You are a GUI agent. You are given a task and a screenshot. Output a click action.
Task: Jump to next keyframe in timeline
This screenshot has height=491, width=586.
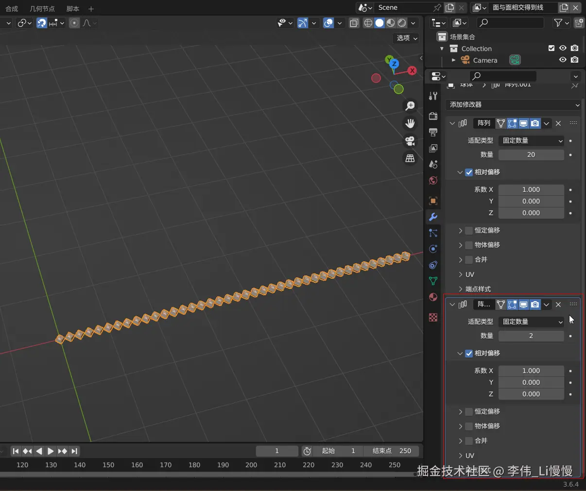62,451
